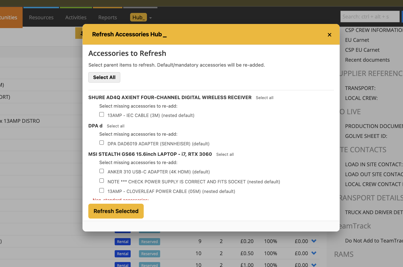The width and height of the screenshot is (403, 267).
Task: Expand chevron on the £0.50 rental row
Action: [313, 253]
